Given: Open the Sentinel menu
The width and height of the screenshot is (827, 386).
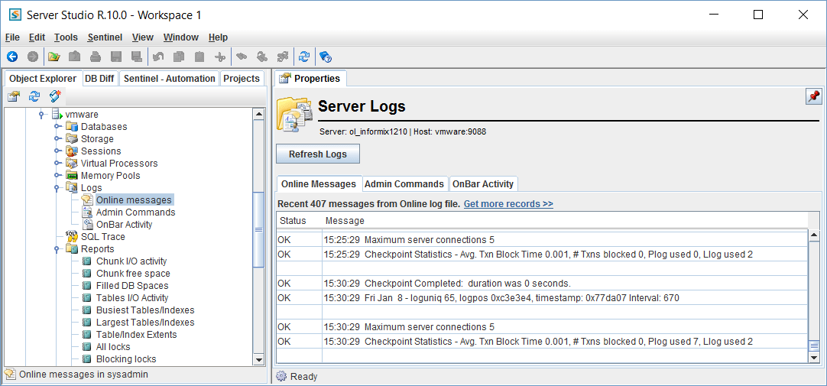Looking at the screenshot, I should tap(104, 37).
